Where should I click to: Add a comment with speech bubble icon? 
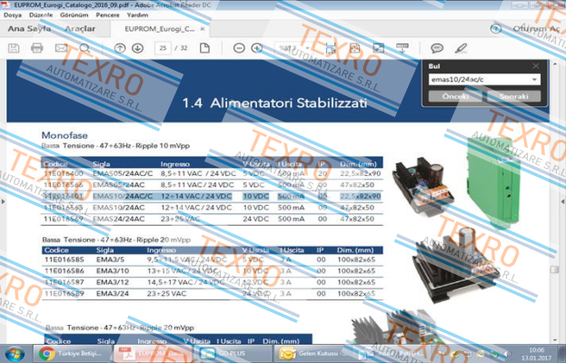437,48
